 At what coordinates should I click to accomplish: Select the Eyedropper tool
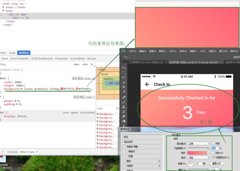pyautogui.click(x=124, y=92)
